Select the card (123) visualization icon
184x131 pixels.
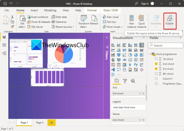click(x=130, y=60)
